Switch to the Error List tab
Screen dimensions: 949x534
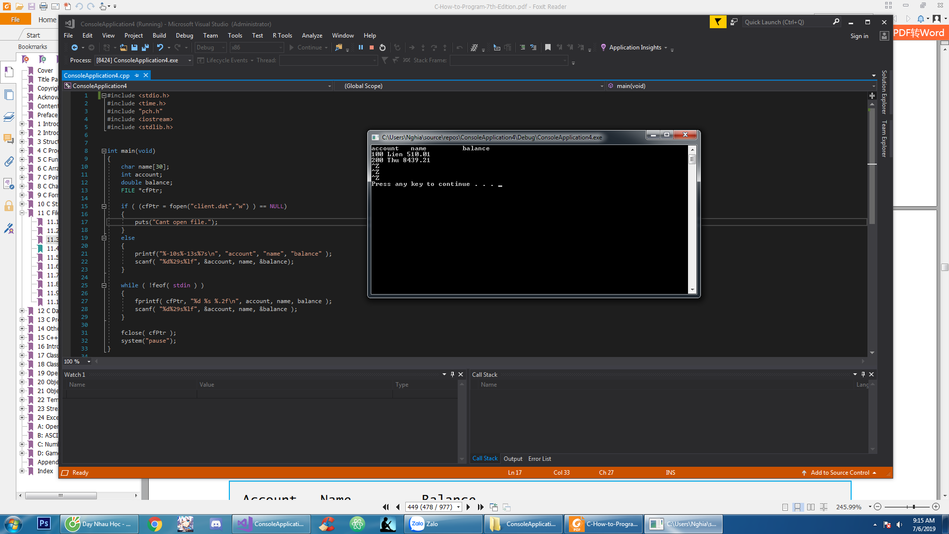[539, 459]
